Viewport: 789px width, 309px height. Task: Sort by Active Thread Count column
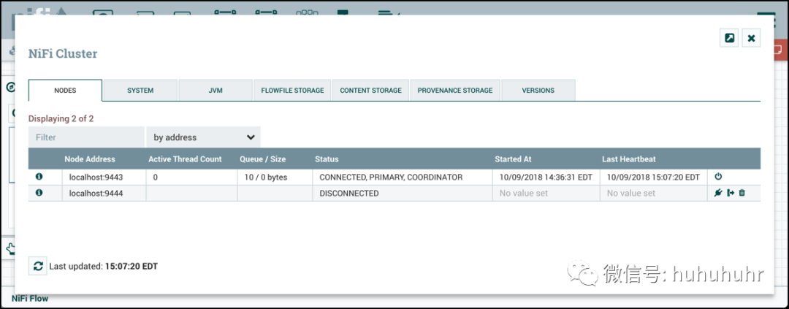185,159
